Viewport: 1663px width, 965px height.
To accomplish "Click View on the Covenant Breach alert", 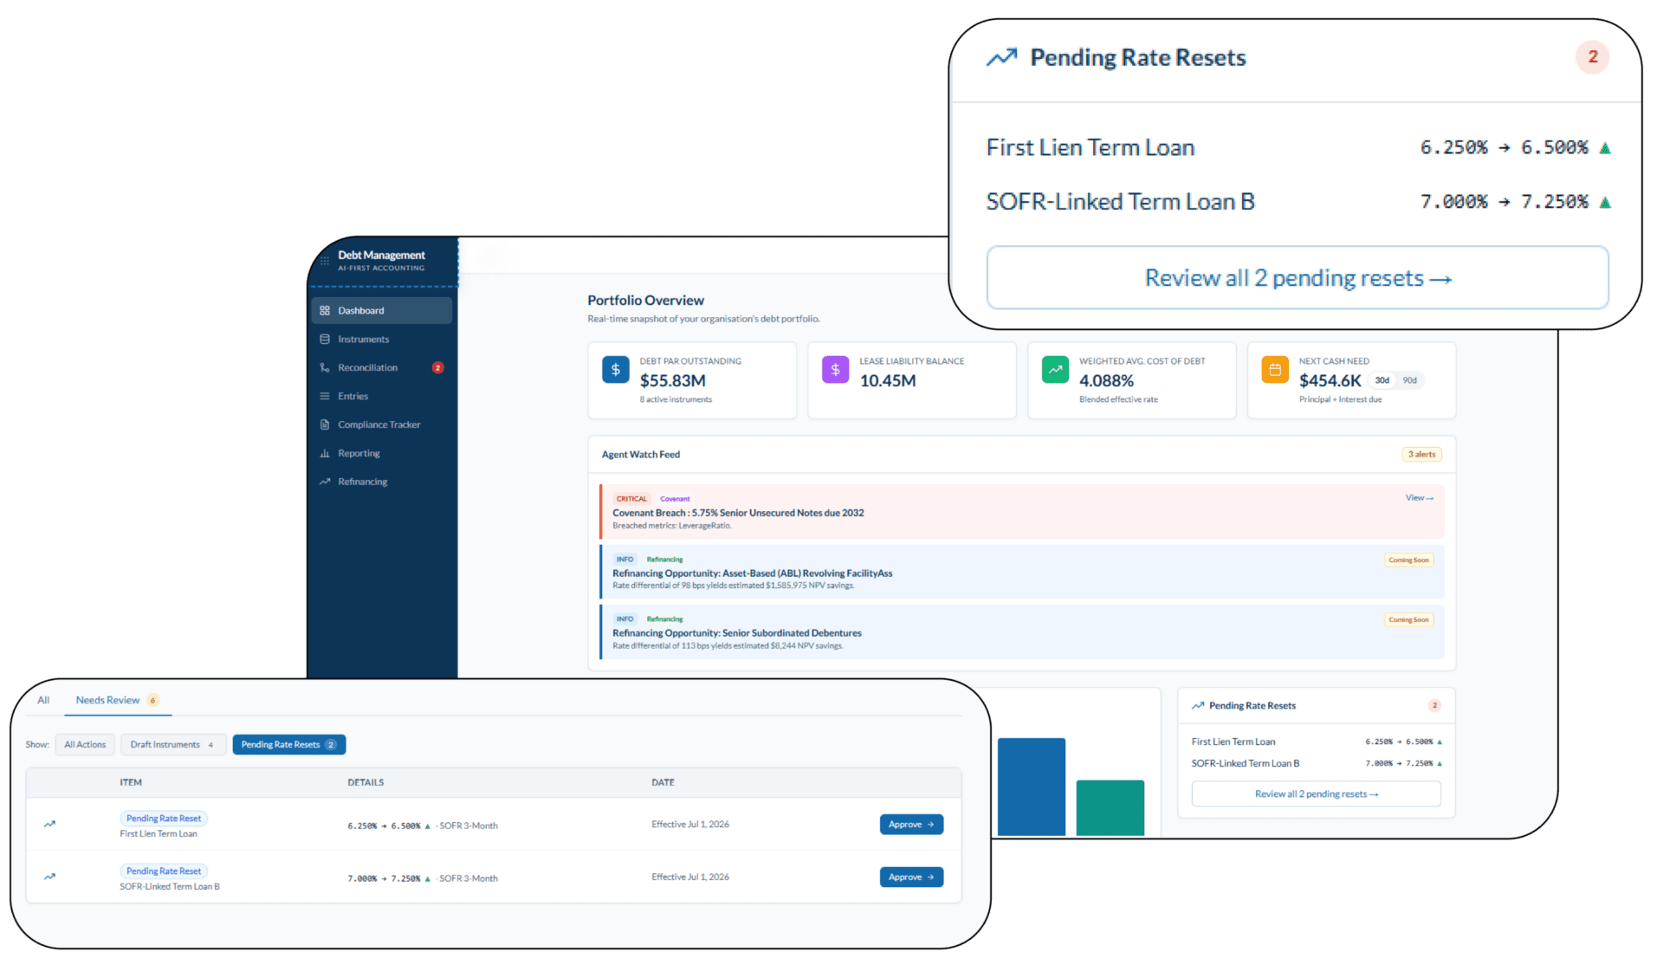I will tap(1420, 498).
